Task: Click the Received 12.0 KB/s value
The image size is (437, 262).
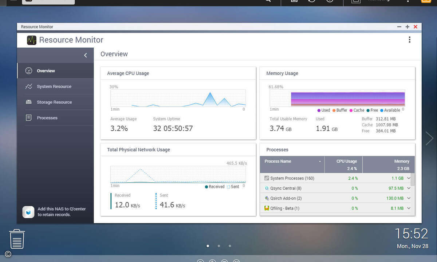Action: pos(127,205)
